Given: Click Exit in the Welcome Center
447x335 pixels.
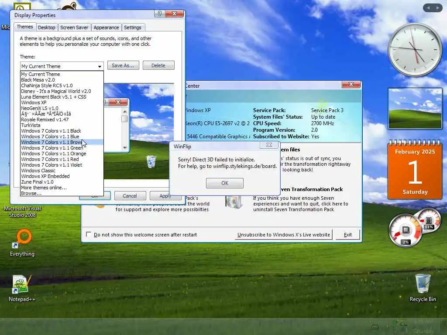Looking at the screenshot, I should 347,234.
